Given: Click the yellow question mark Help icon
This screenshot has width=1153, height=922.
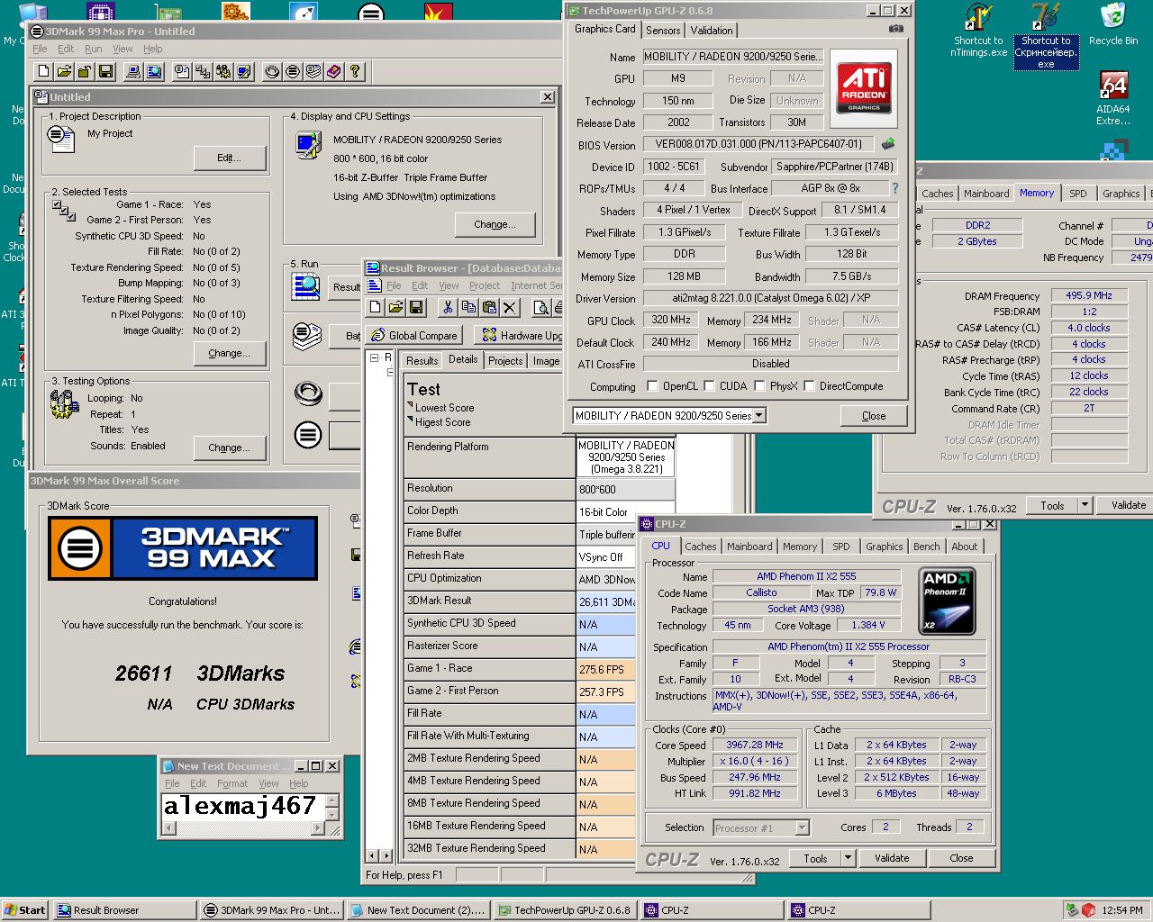Looking at the screenshot, I should (355, 71).
